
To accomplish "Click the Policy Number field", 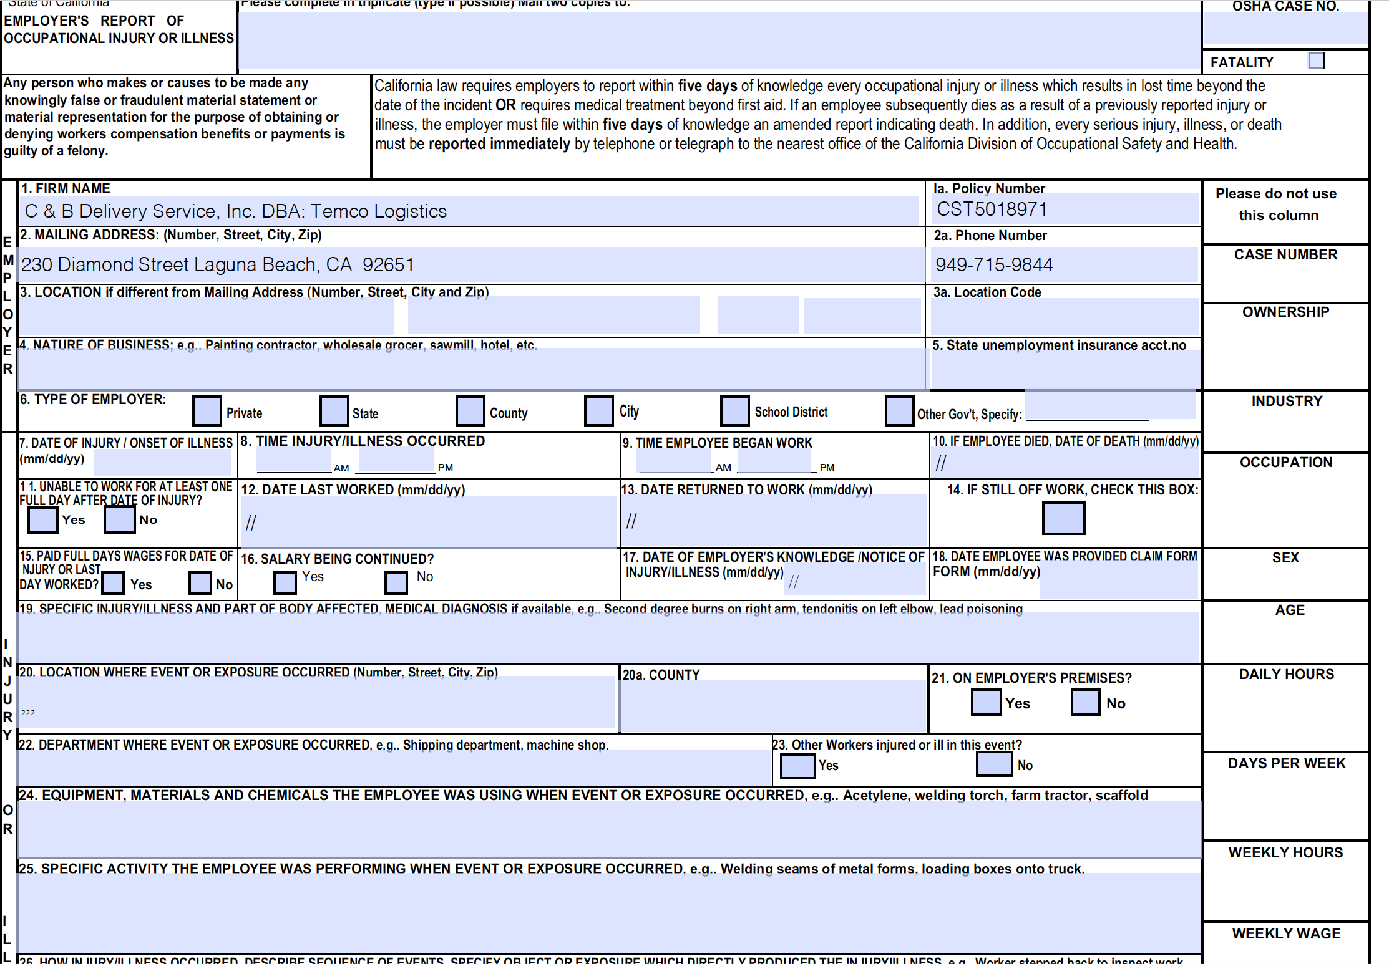I will [1066, 210].
